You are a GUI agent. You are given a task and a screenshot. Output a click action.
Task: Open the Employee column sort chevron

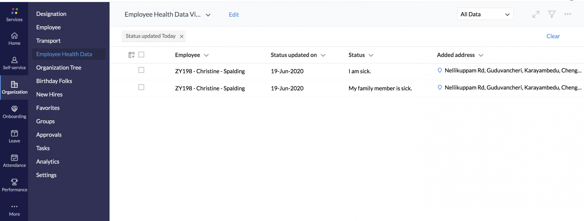click(206, 55)
